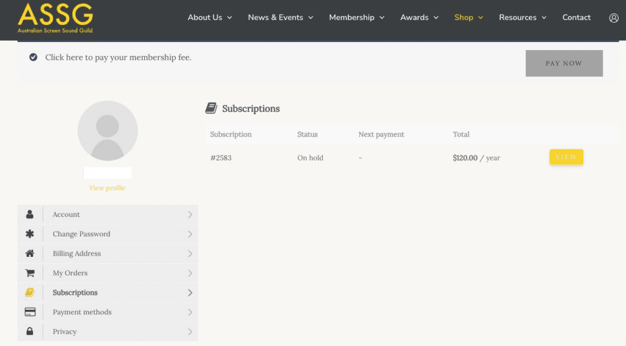Click the chevron on the My Orders row
Screen dimensions: 626x346
tap(190, 273)
